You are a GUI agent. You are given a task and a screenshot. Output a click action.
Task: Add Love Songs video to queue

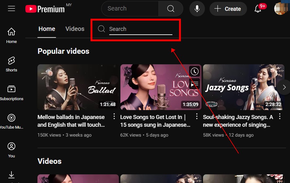tap(194, 84)
